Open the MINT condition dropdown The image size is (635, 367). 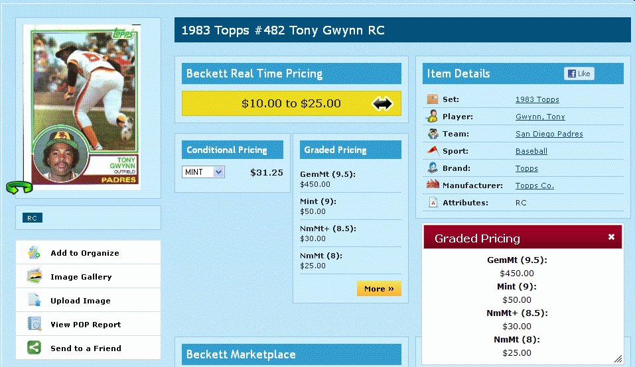[203, 172]
